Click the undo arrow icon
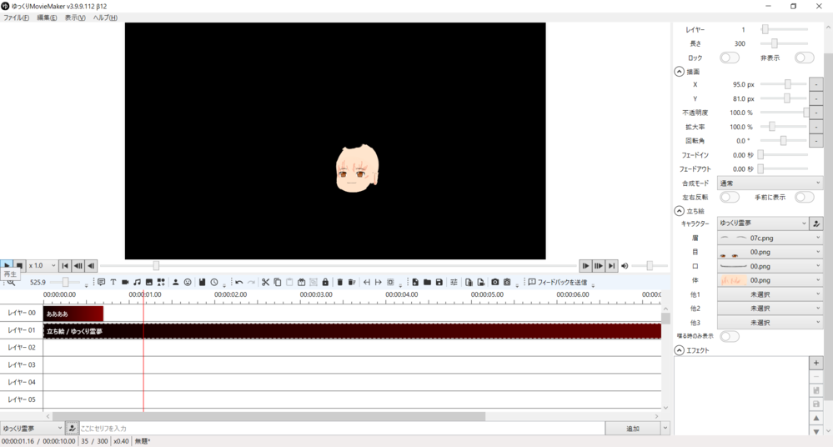This screenshot has width=833, height=447. point(238,283)
